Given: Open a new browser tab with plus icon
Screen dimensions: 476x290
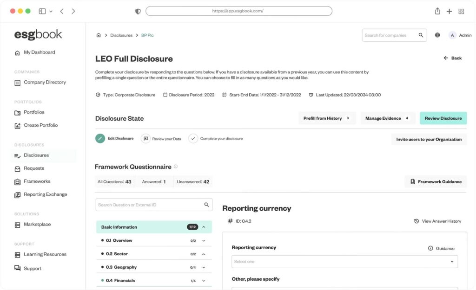Looking at the screenshot, I should point(449,12).
